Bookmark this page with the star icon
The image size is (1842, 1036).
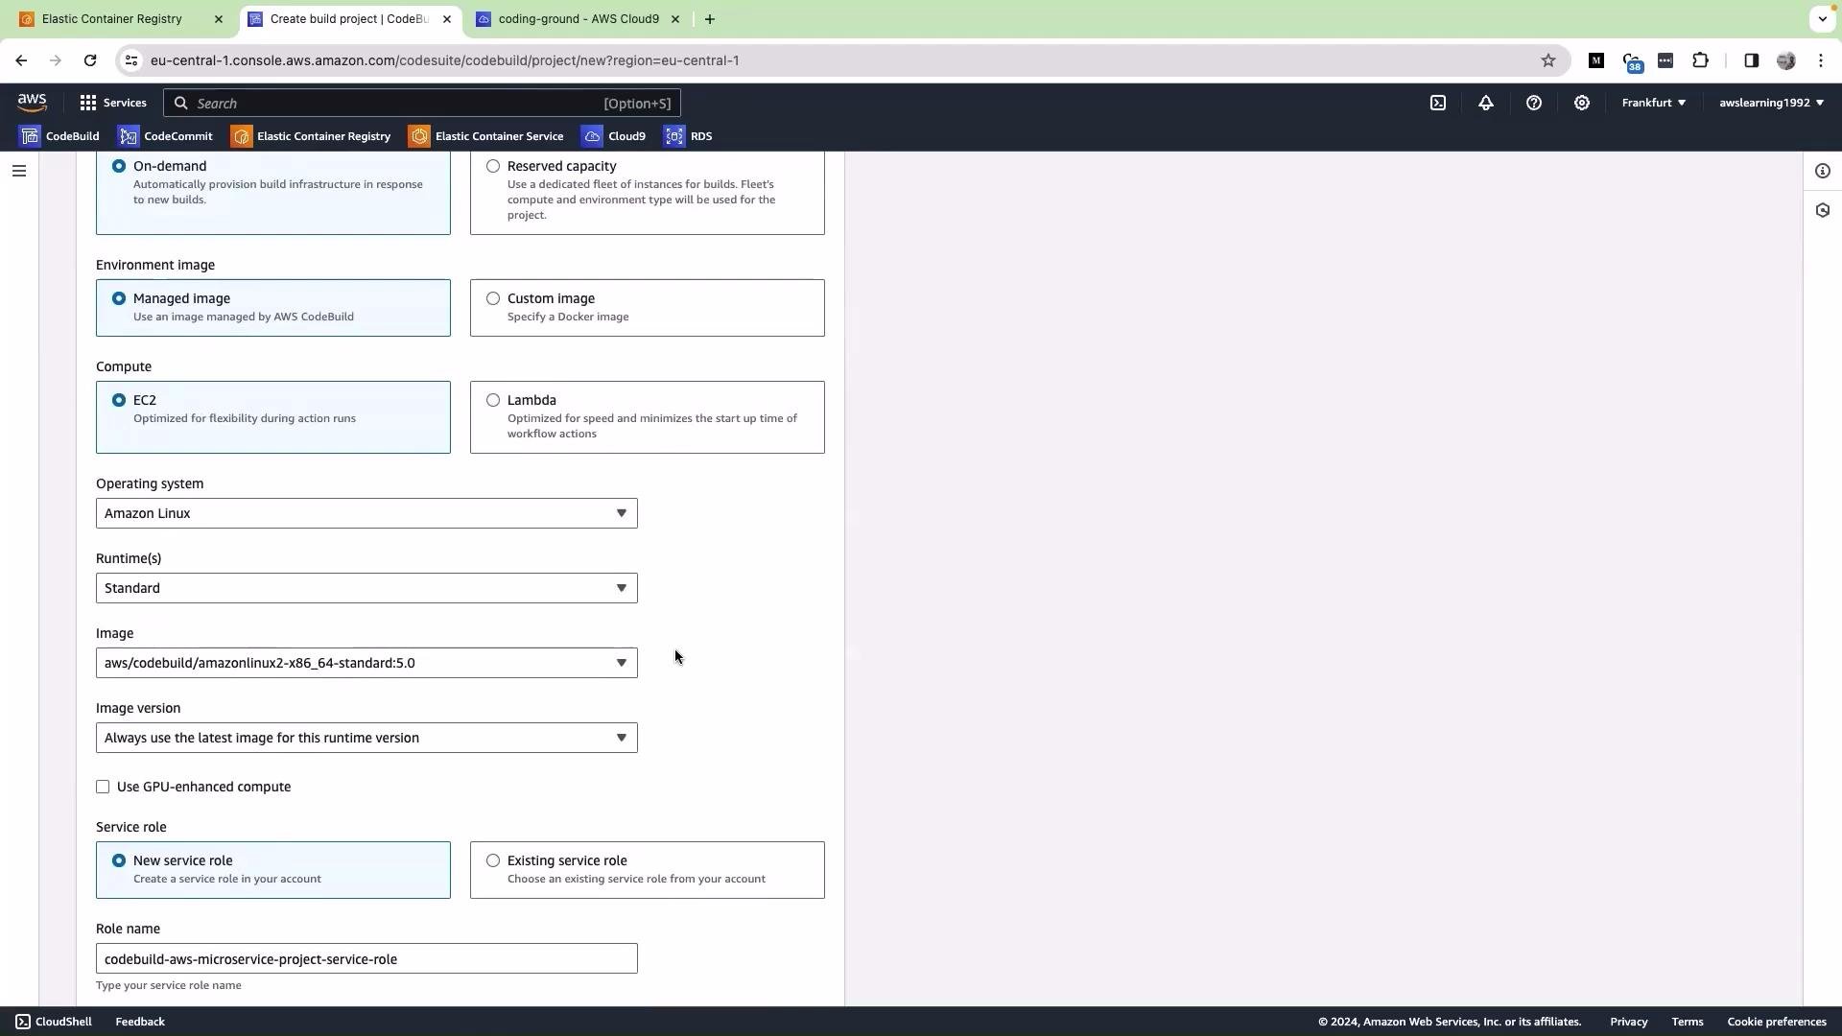(x=1548, y=60)
